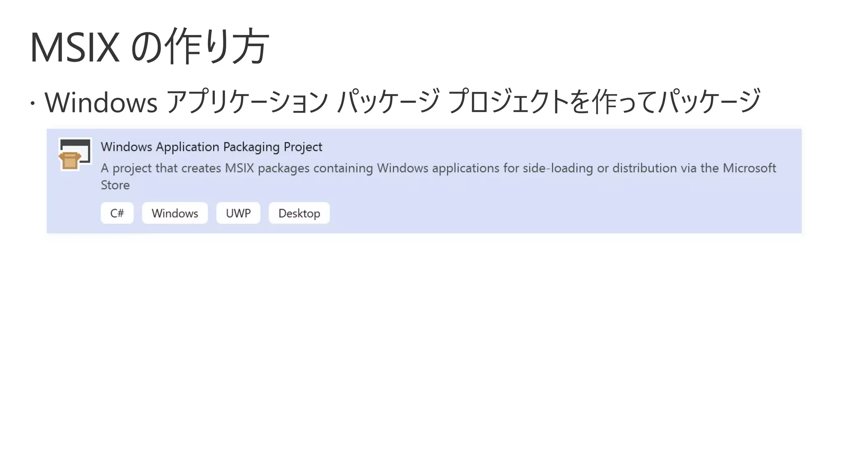Click the word Microsoft in the description
This screenshot has width=841, height=473.
[x=749, y=168]
